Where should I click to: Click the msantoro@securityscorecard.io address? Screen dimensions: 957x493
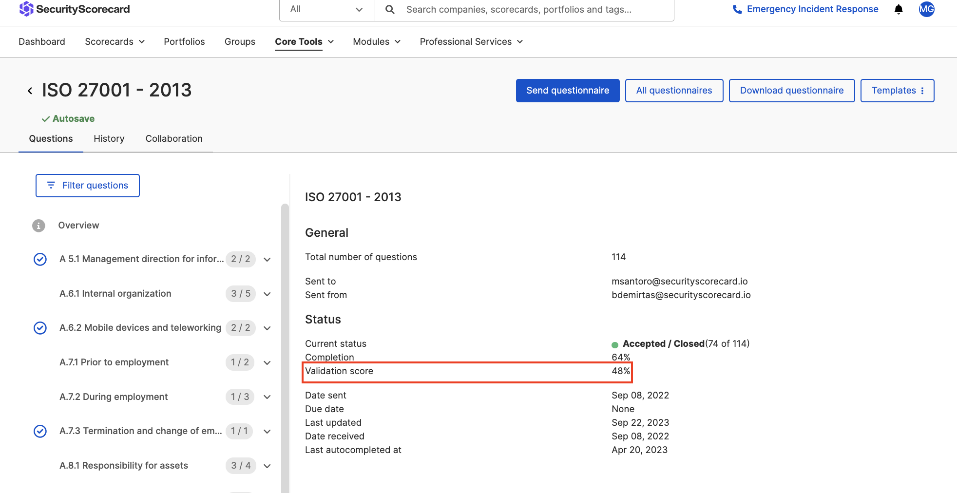coord(680,282)
